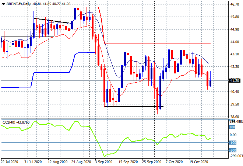This screenshot has width=243, height=166.
Task: Click the chart title dropdown triangle
Action: 3,4
